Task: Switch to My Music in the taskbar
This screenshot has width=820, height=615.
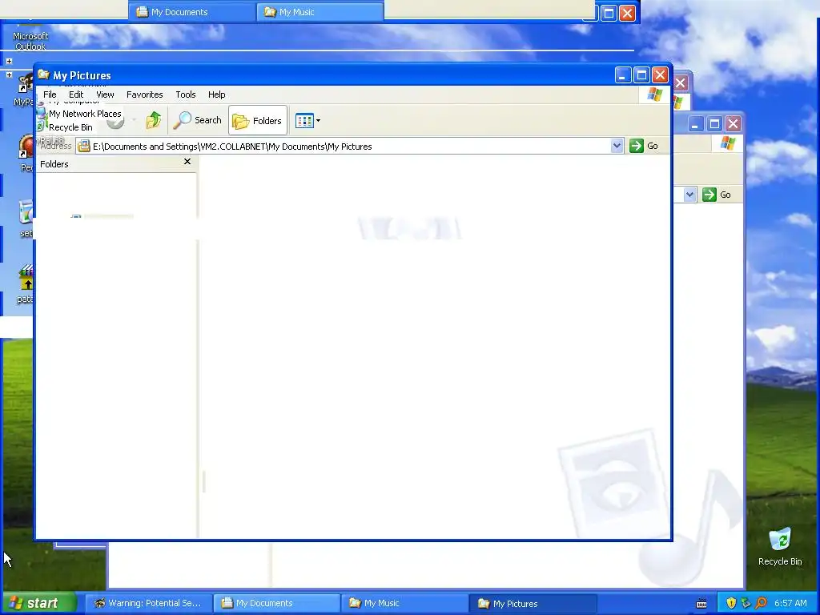Action: (404, 603)
